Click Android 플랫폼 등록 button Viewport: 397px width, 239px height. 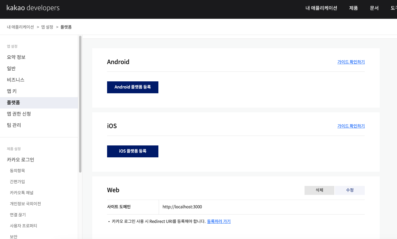(133, 87)
